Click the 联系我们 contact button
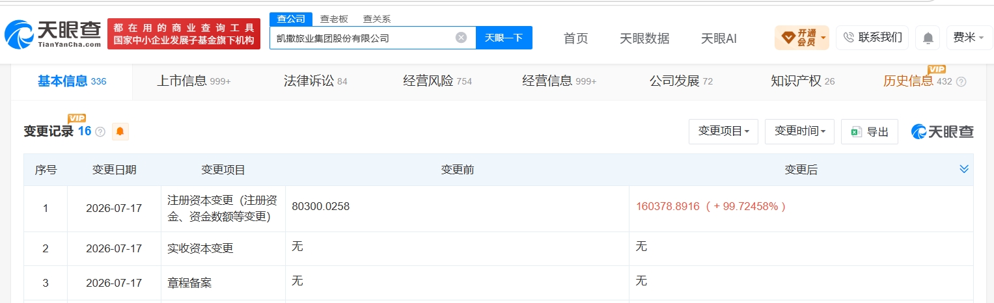This screenshot has width=994, height=303. click(x=872, y=38)
